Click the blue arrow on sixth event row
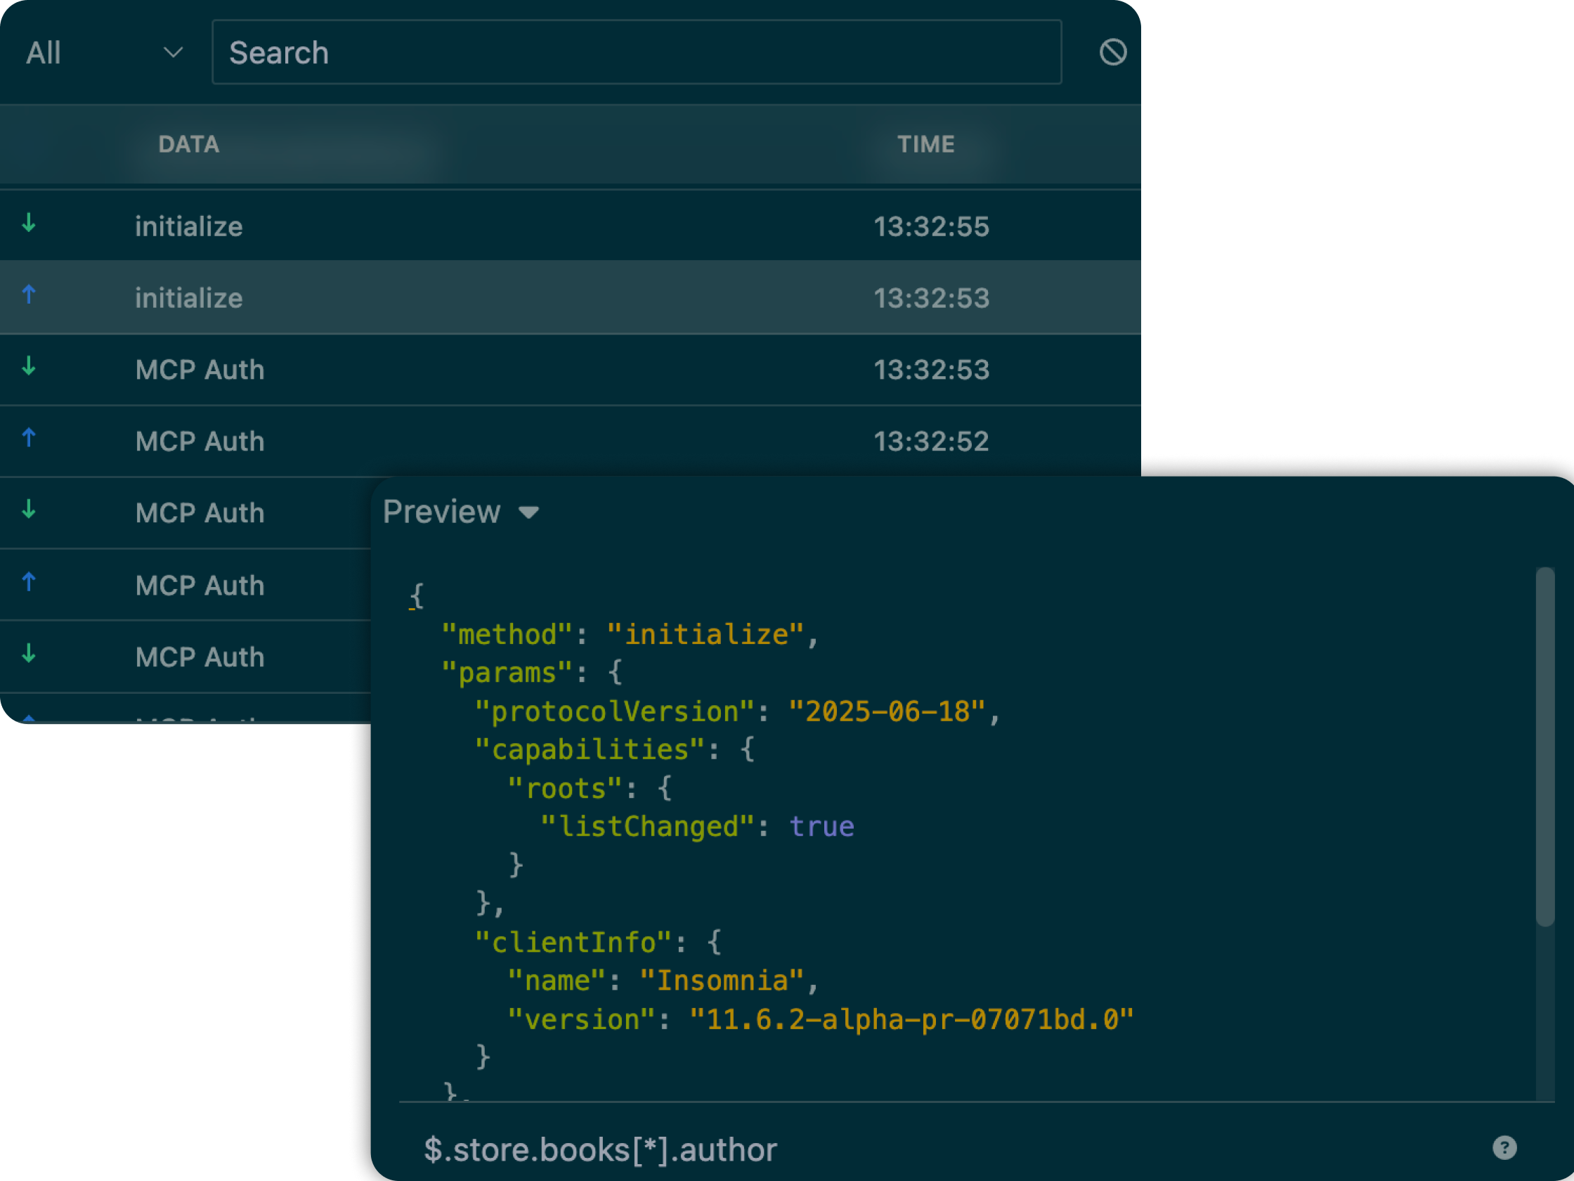 [30, 582]
